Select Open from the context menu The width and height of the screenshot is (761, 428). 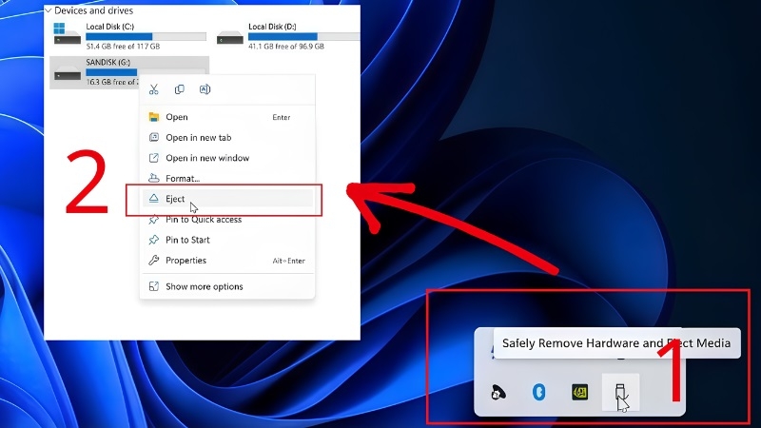click(227, 117)
